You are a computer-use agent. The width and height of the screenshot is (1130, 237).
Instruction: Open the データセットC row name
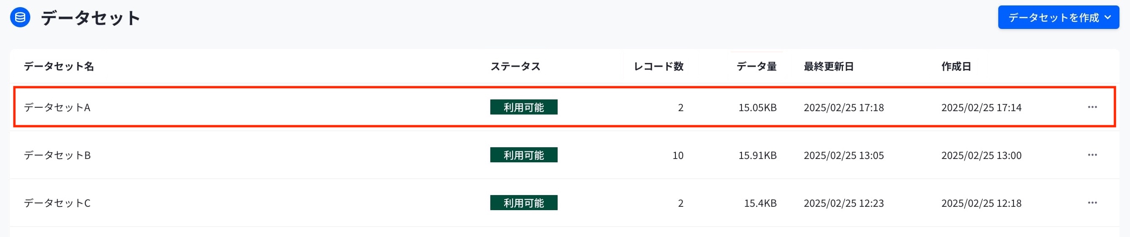point(57,203)
